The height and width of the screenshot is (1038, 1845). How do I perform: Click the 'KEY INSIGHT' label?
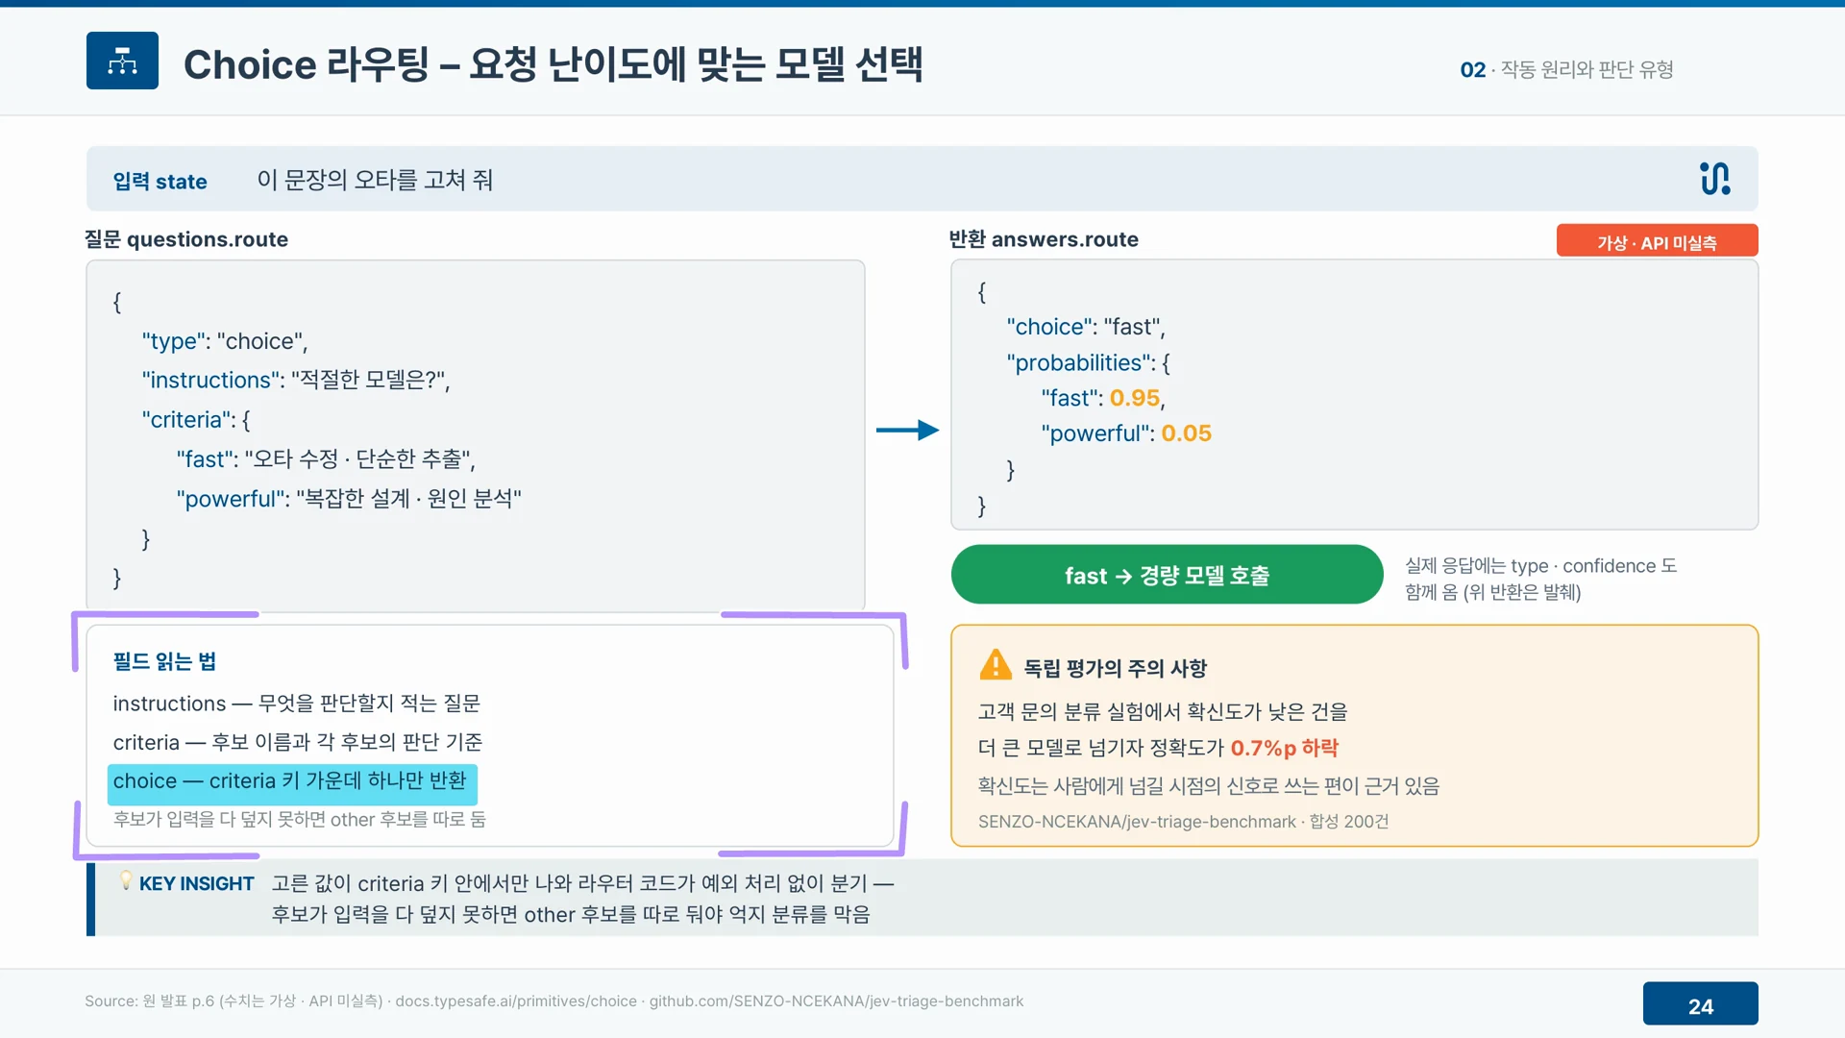point(196,884)
